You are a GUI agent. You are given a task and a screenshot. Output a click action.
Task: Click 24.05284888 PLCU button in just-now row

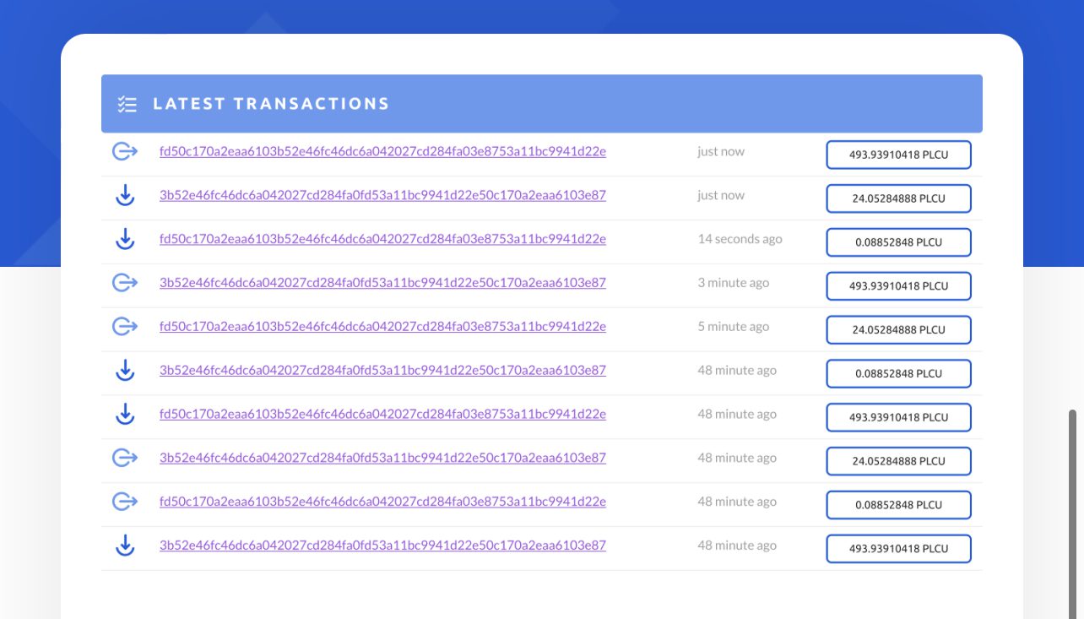click(898, 198)
